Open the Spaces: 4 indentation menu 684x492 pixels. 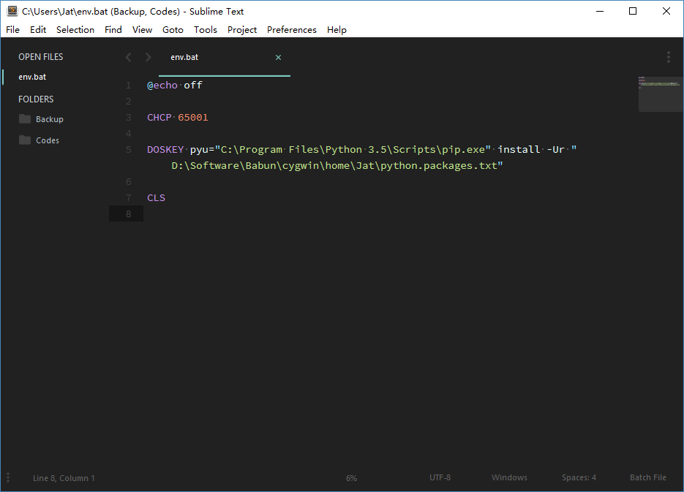[x=579, y=477]
